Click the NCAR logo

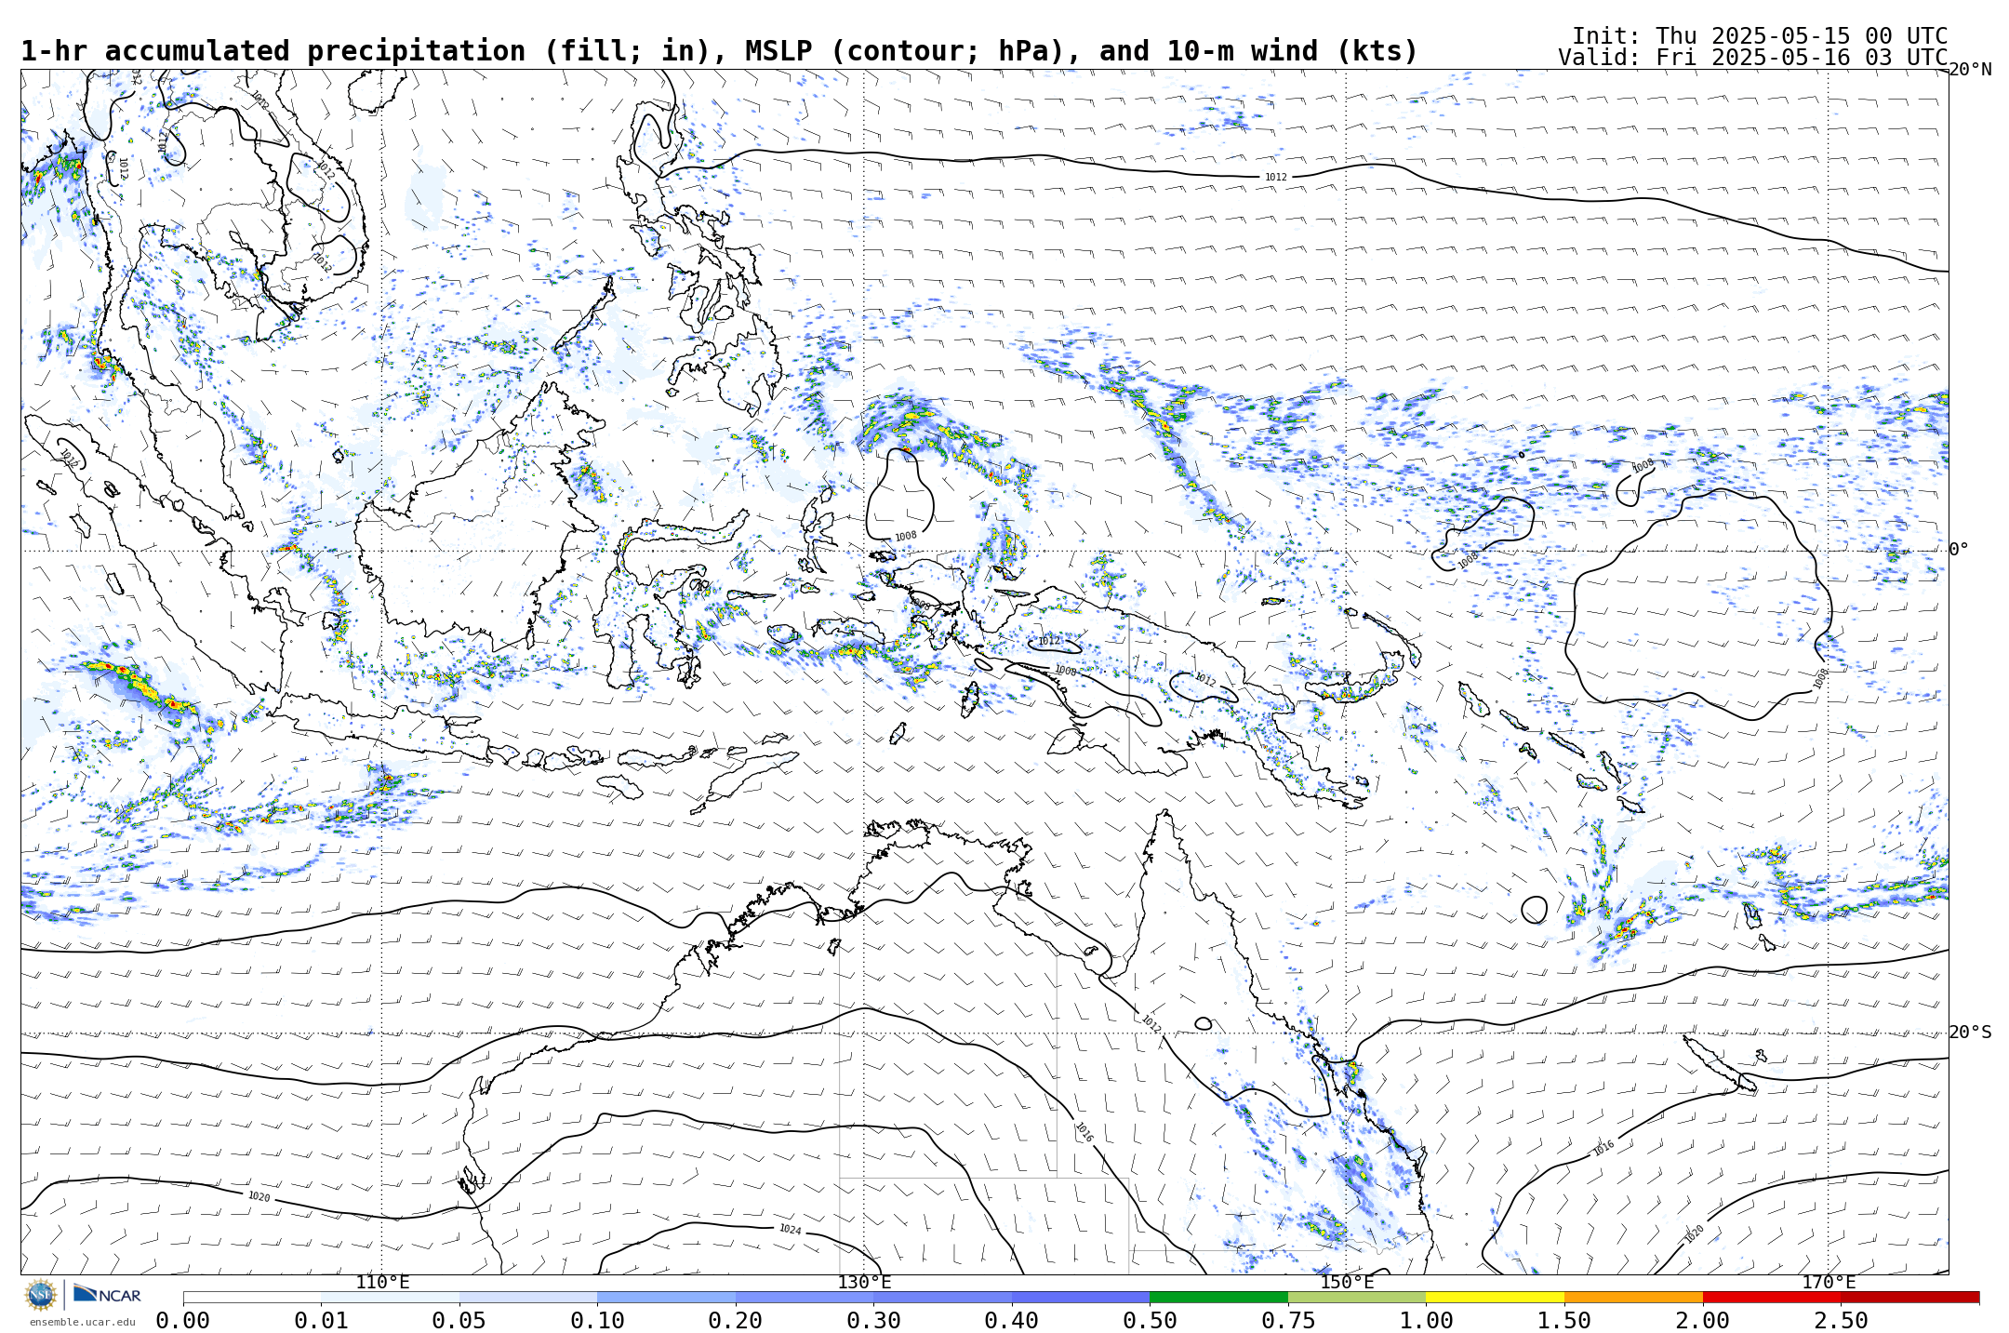coord(107,1294)
